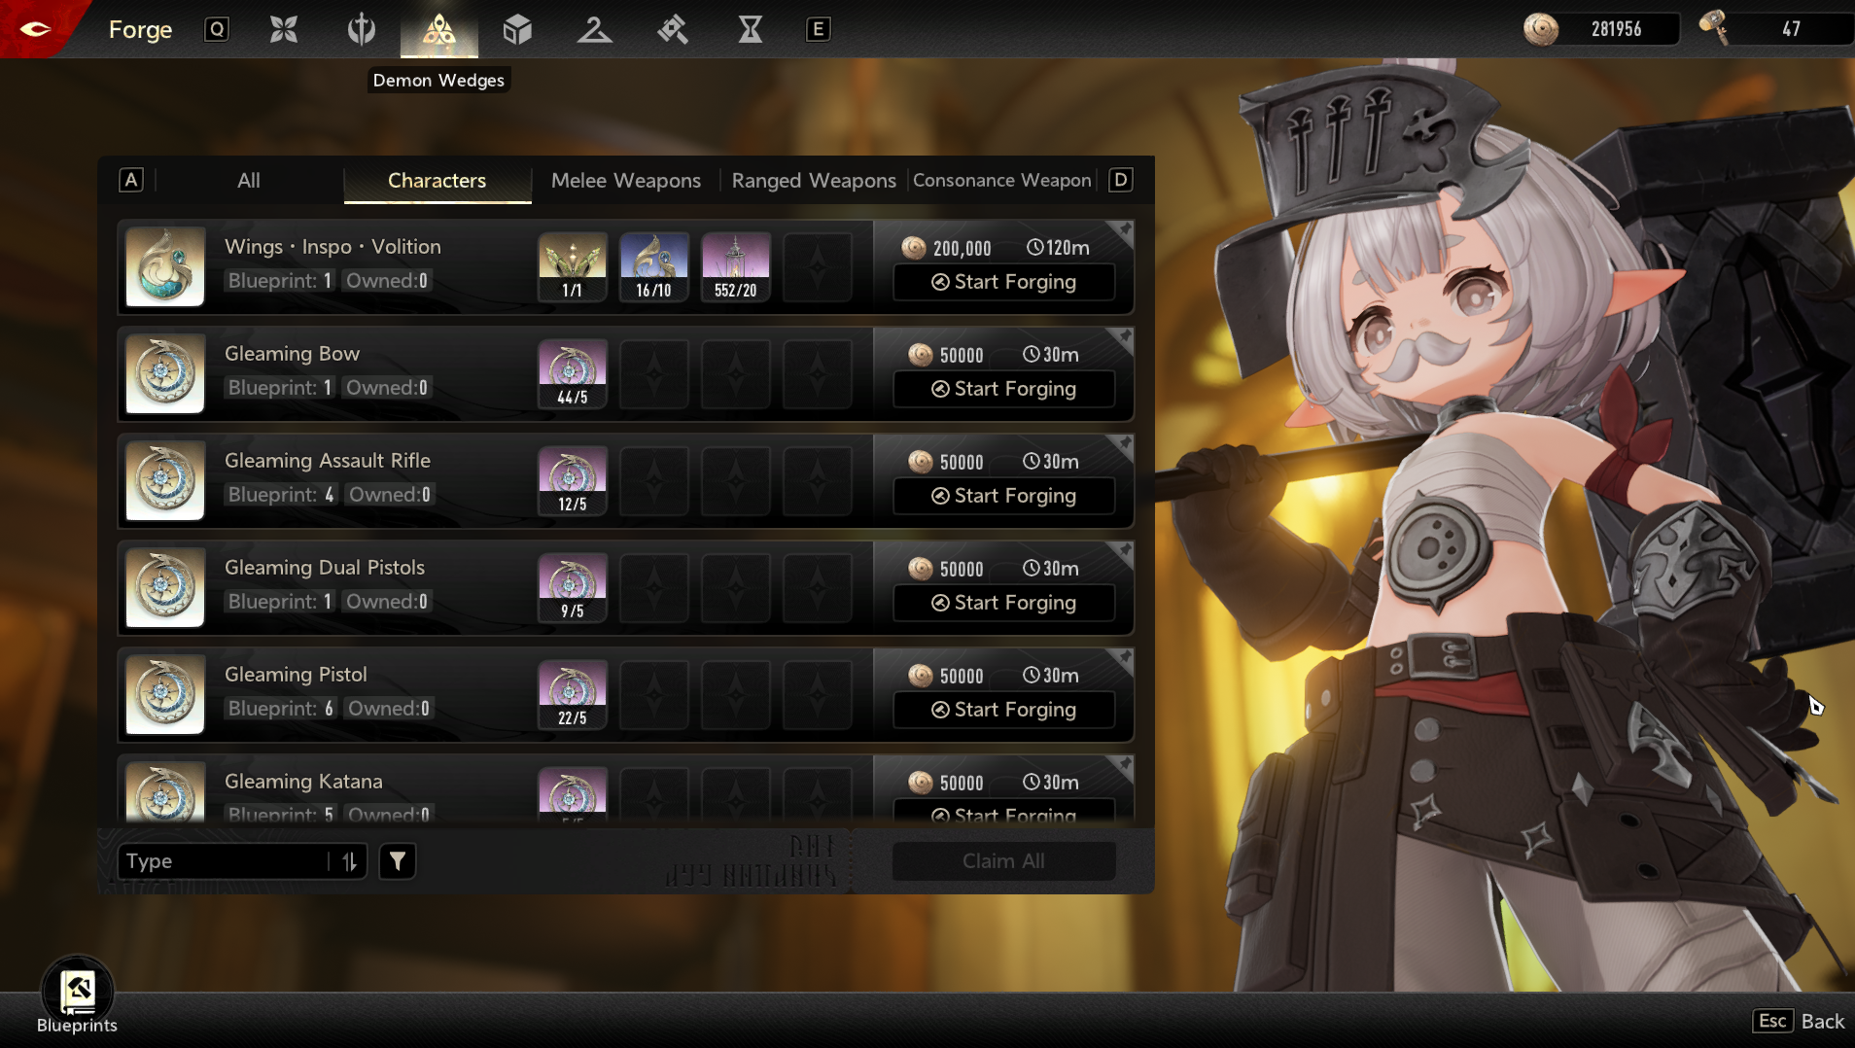Image resolution: width=1855 pixels, height=1048 pixels.
Task: Open the Blueprints book icon
Action: (x=77, y=991)
